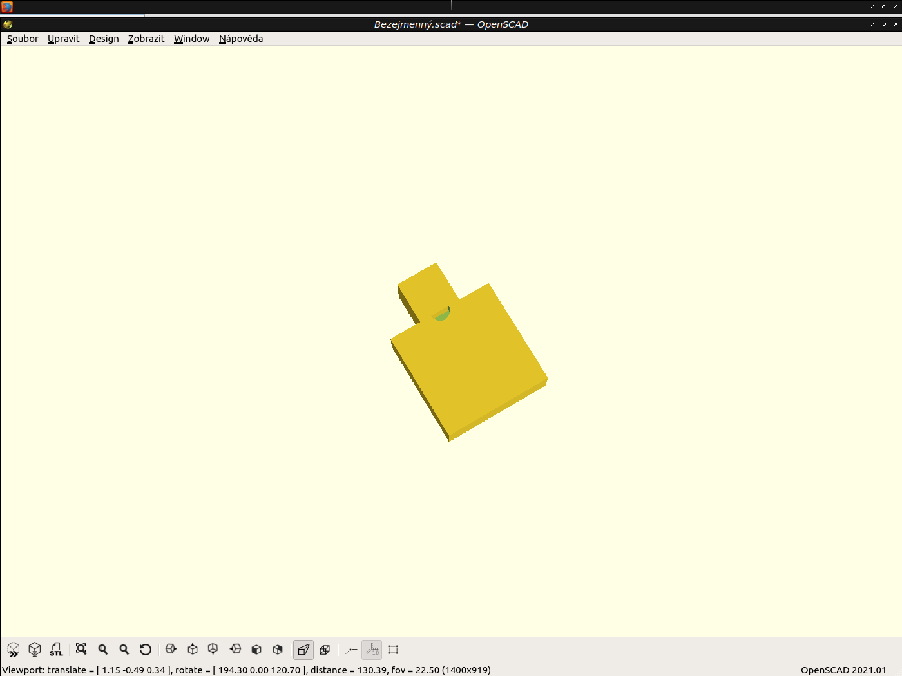This screenshot has width=902, height=676.
Task: Enable orthogonal projection
Action: point(325,650)
